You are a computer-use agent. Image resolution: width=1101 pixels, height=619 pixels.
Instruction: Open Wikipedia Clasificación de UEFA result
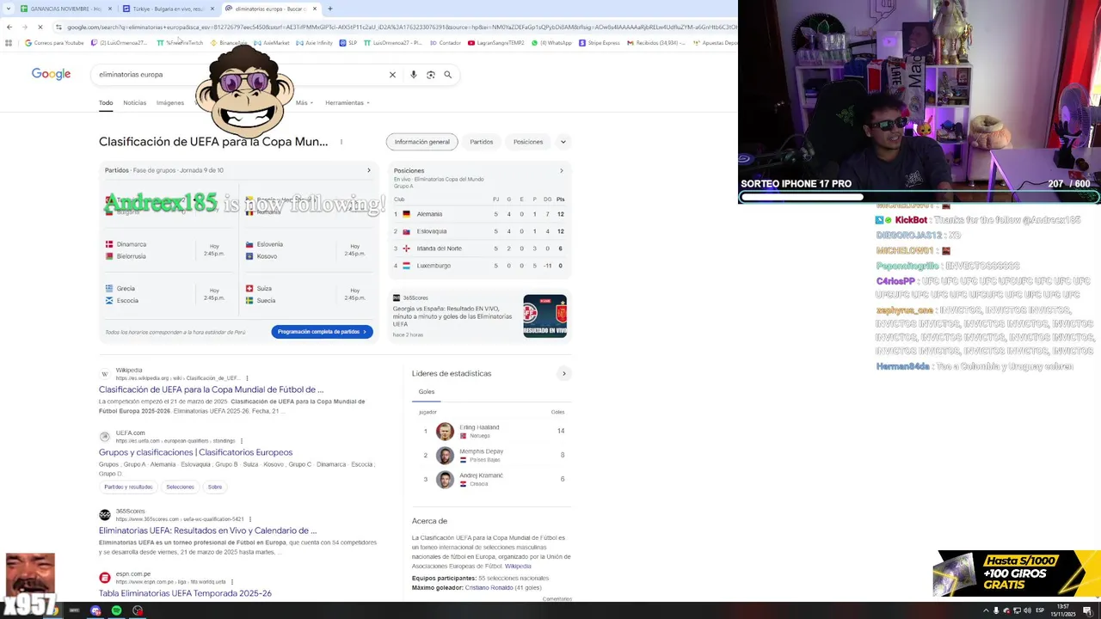[x=211, y=389]
